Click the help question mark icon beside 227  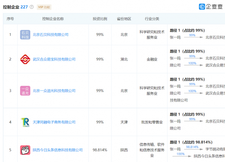[32, 7]
